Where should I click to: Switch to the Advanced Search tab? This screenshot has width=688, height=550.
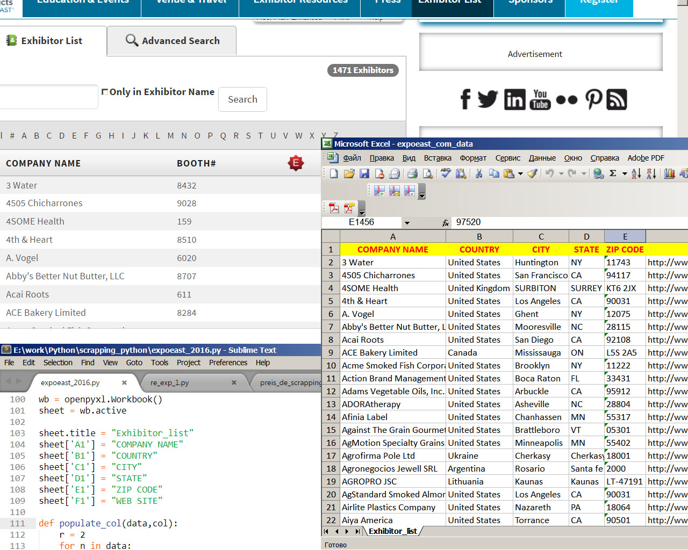[x=172, y=41]
